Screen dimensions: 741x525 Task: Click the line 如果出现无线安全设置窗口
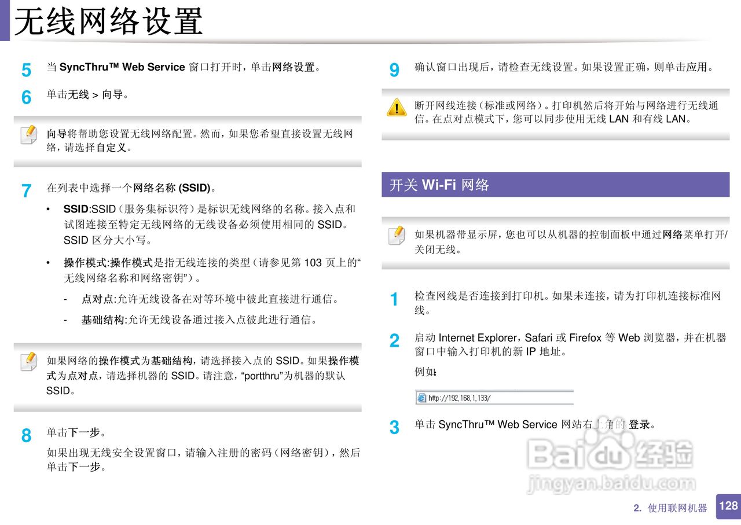coord(203,453)
